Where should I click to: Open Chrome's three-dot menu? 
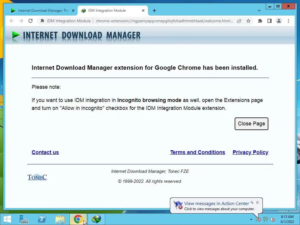tap(288, 21)
